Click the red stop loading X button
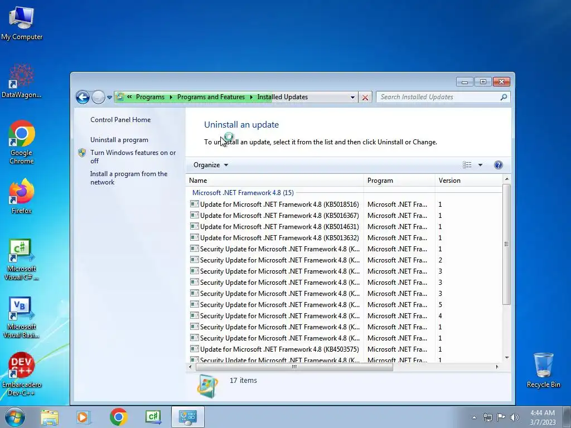Image resolution: width=571 pixels, height=428 pixels. point(365,97)
